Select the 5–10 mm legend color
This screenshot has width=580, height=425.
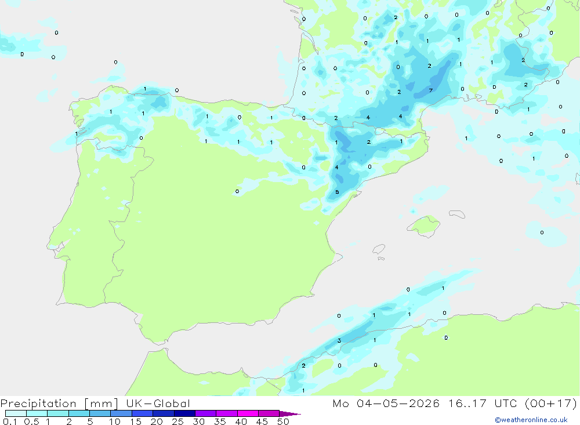pyautogui.click(x=100, y=413)
